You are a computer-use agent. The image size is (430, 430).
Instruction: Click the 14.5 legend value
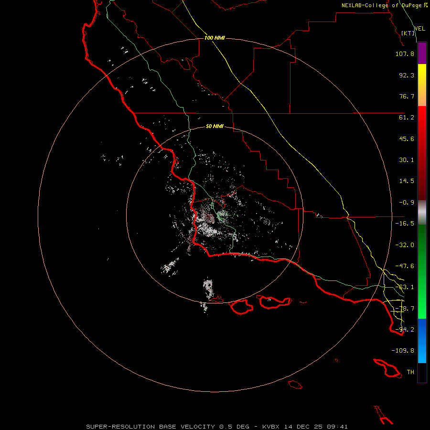[x=407, y=181]
